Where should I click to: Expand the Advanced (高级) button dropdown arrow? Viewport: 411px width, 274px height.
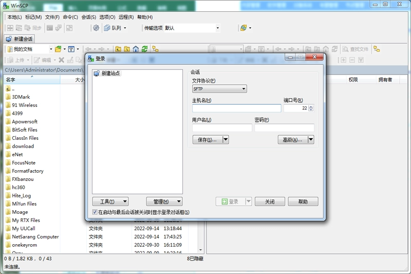point(311,140)
